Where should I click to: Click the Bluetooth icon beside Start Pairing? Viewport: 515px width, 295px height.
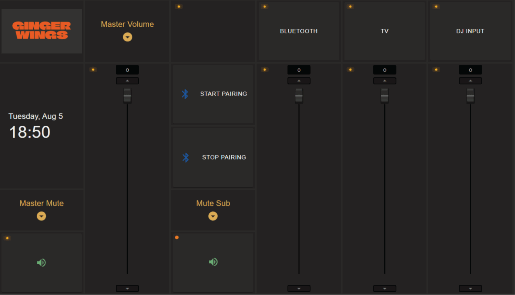tap(185, 94)
